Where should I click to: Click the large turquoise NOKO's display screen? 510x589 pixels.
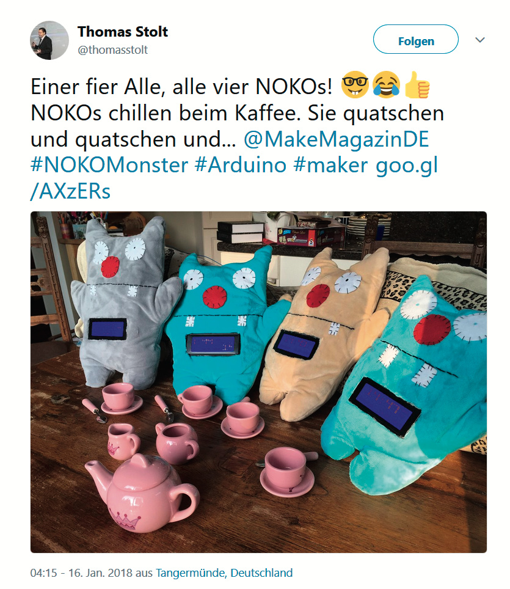pyautogui.click(x=385, y=407)
